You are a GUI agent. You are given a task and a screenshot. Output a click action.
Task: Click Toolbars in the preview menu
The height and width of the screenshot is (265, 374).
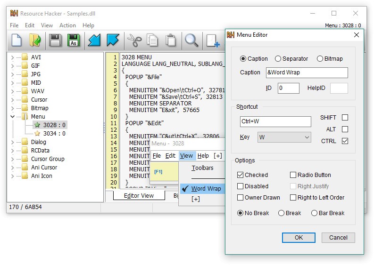click(202, 168)
